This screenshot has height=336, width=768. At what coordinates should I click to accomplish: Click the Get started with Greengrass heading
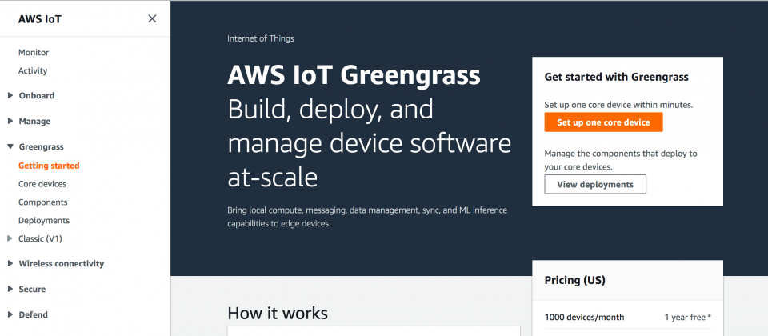click(x=617, y=77)
